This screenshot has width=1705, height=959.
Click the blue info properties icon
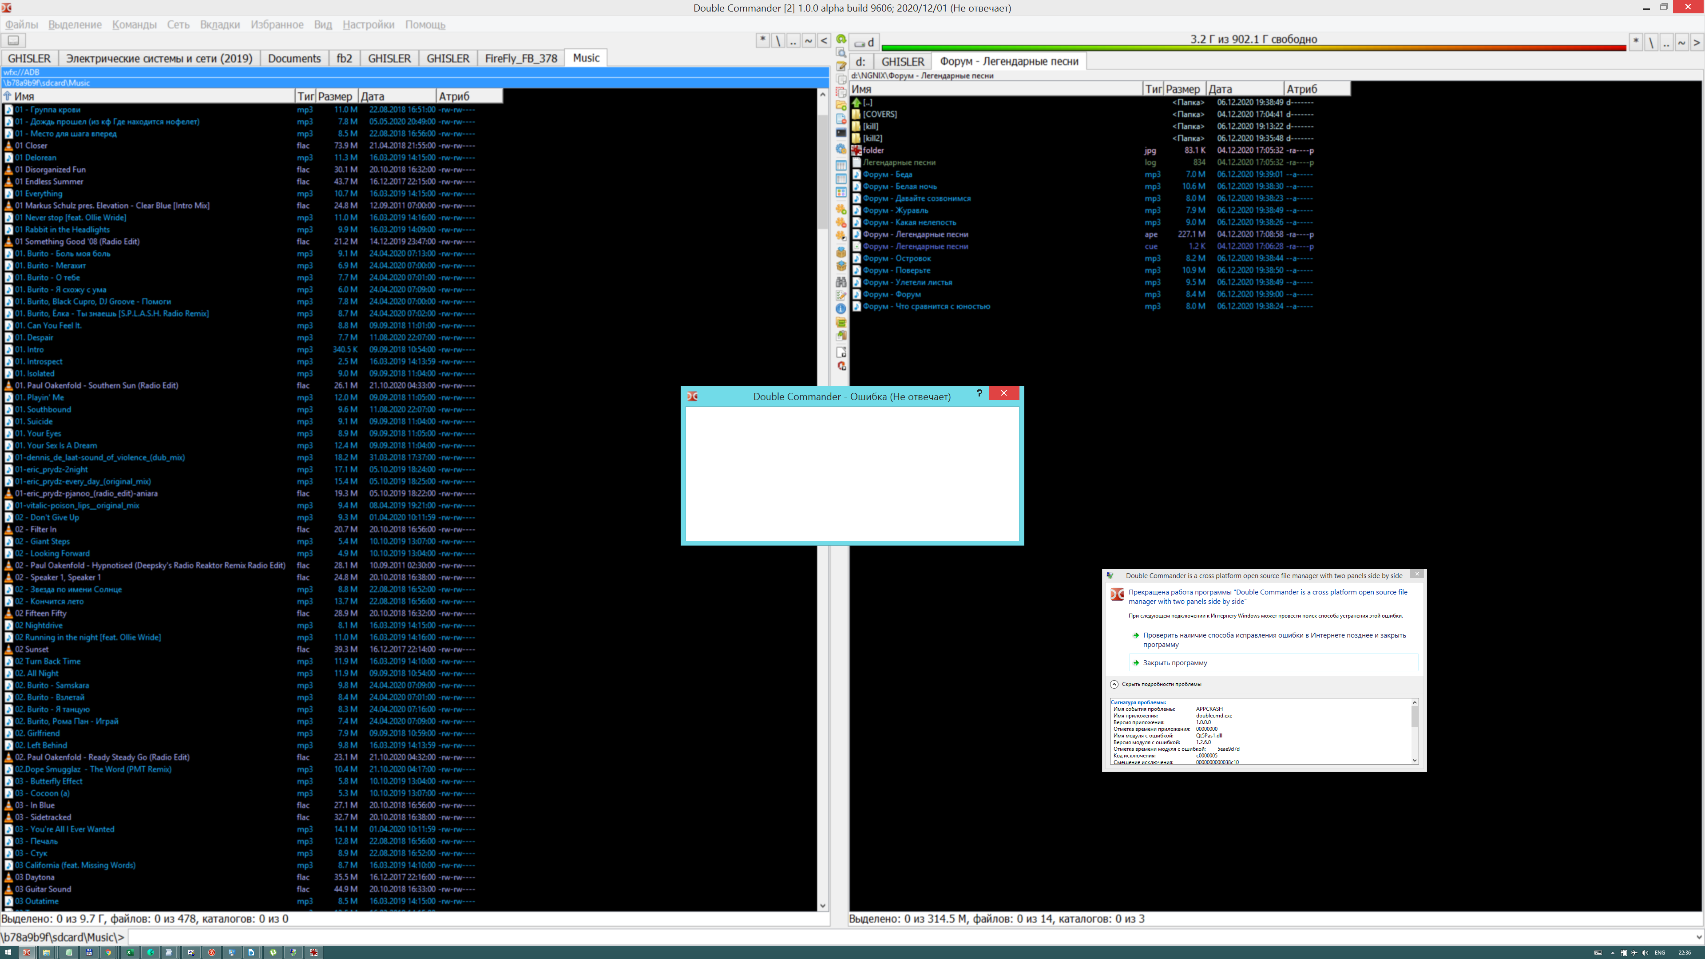coord(841,309)
